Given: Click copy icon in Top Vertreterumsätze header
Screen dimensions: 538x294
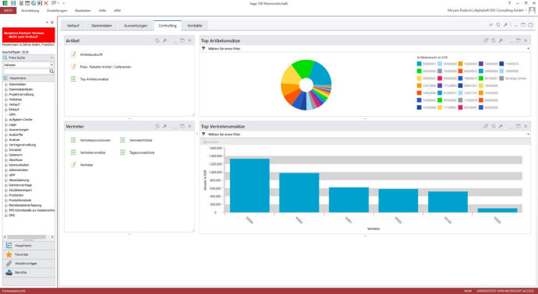Looking at the screenshot, I should pos(486,126).
